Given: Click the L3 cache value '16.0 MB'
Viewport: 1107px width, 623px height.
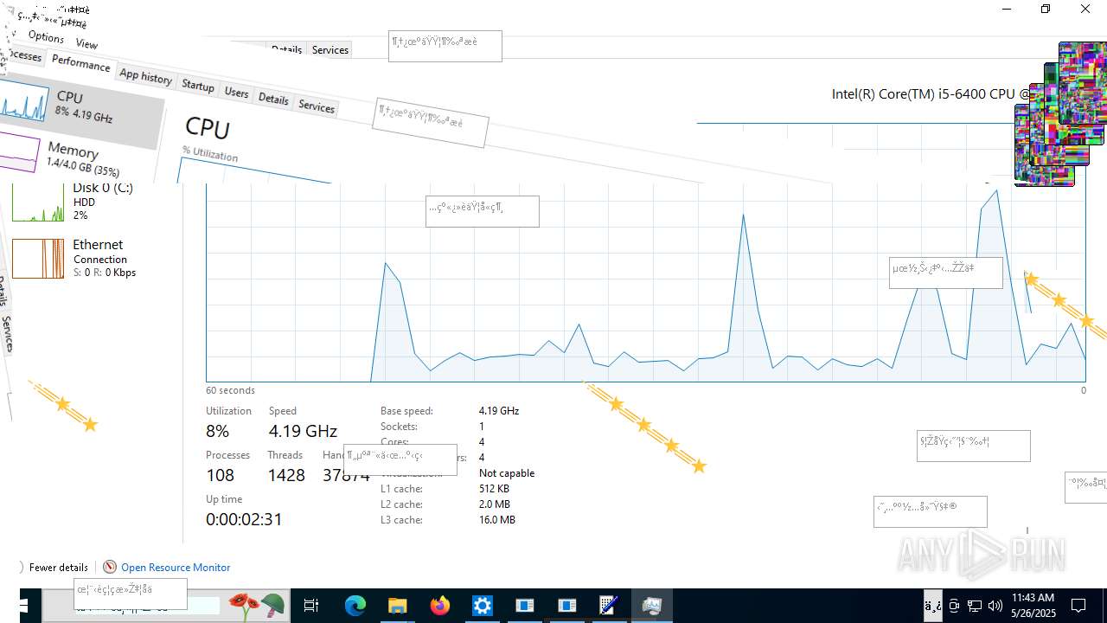Looking at the screenshot, I should [x=497, y=520].
